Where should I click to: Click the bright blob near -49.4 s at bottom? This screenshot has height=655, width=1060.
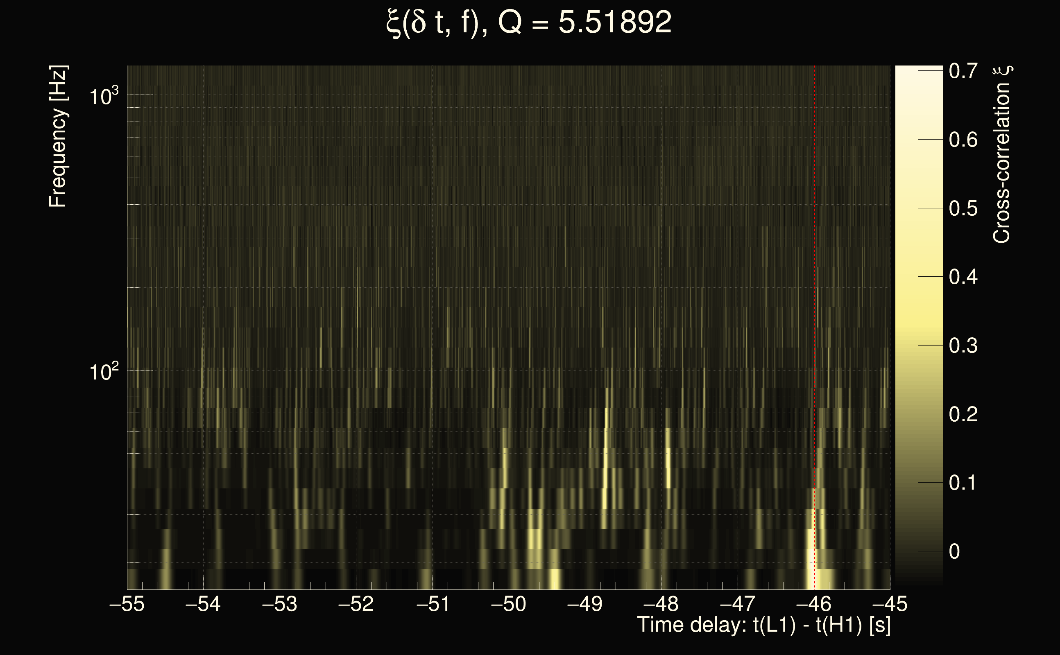coord(554,580)
